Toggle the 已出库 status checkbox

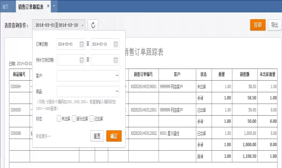(x=92, y=119)
